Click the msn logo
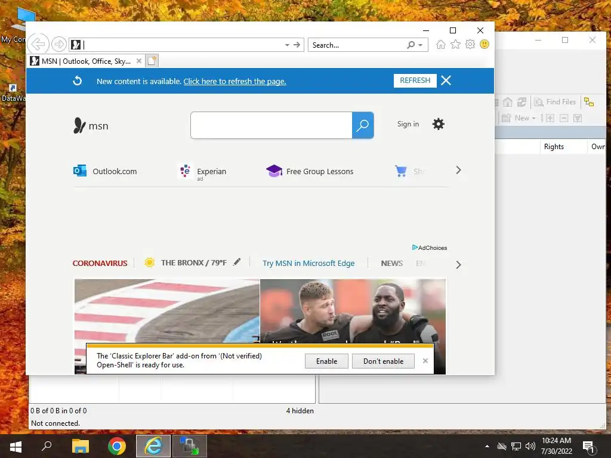 (91, 126)
